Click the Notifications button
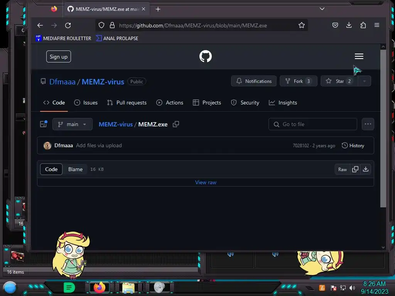395x296 pixels. point(254,81)
